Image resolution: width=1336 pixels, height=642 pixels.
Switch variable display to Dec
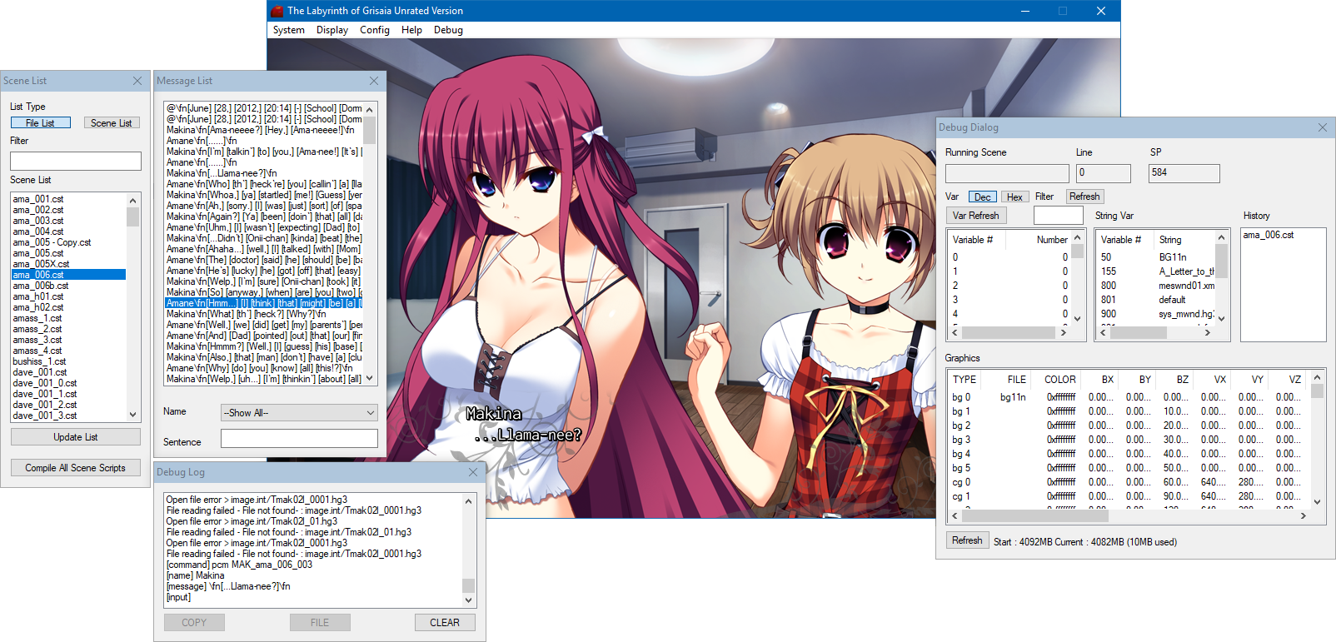[x=983, y=197]
